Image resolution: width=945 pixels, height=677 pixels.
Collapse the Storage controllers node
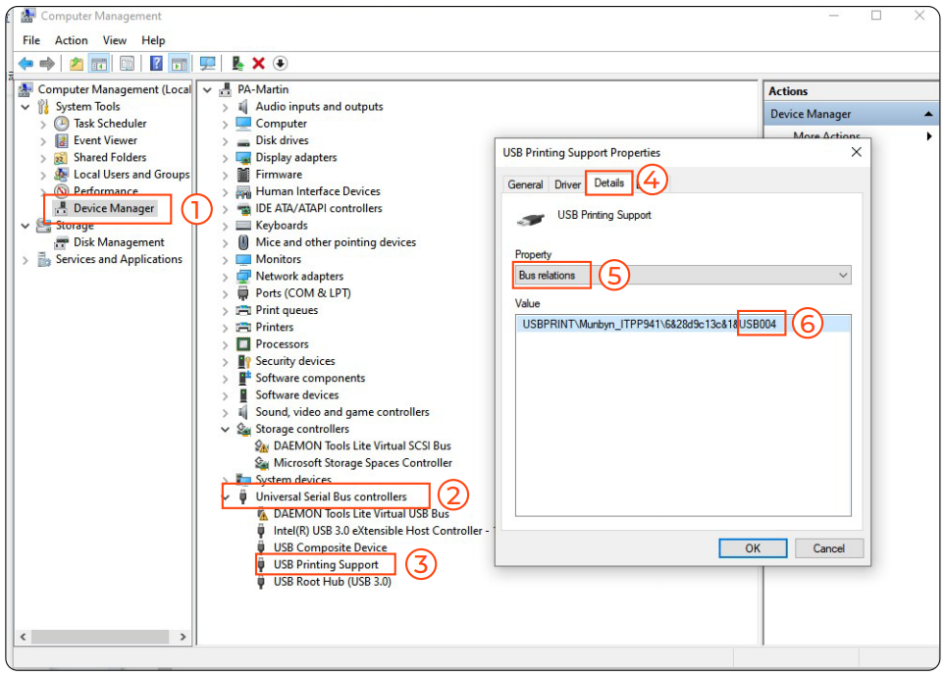[227, 430]
